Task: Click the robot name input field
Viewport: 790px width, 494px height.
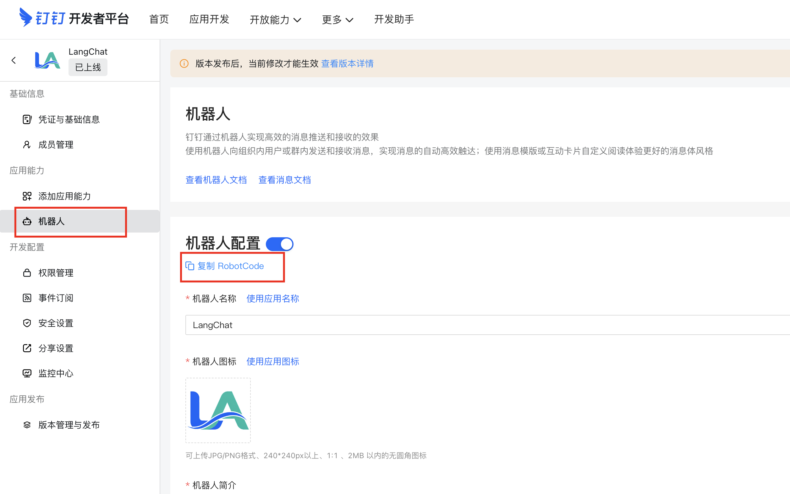Action: tap(458, 325)
